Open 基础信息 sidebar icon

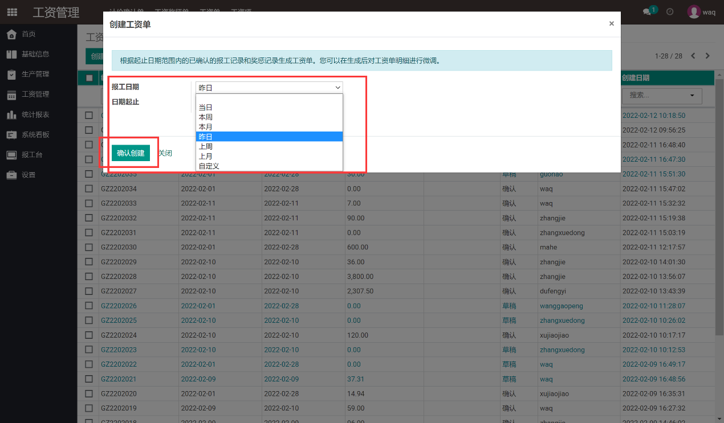(x=11, y=54)
